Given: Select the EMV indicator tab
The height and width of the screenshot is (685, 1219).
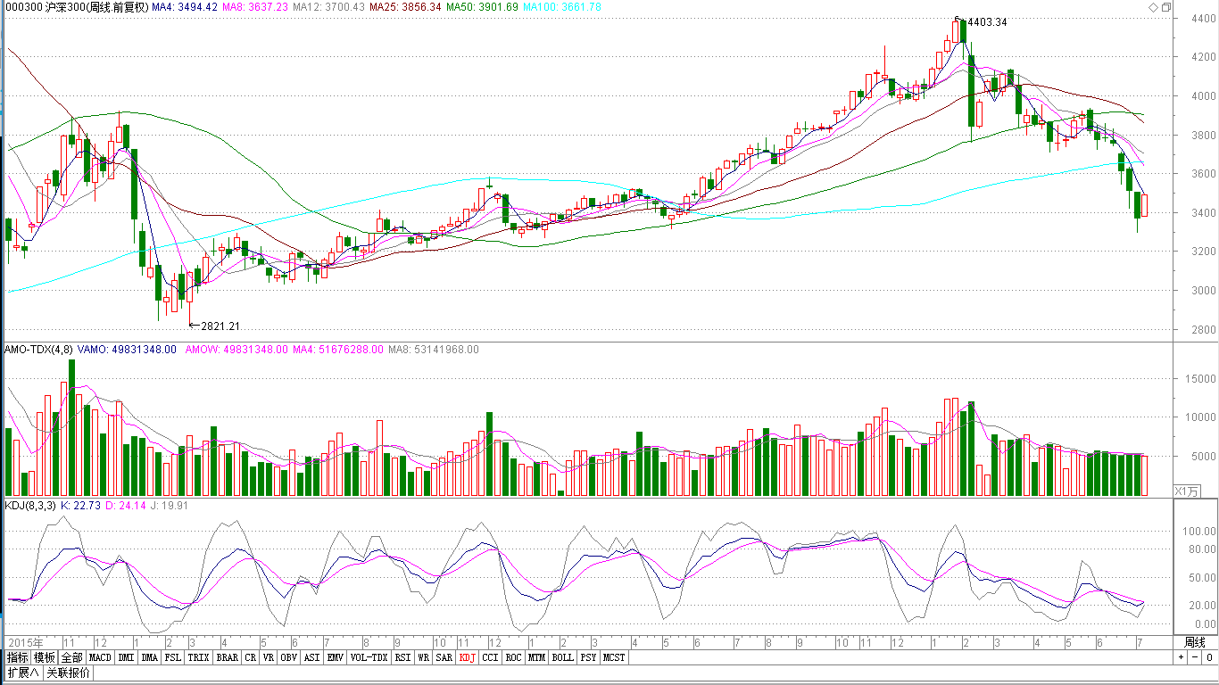Looking at the screenshot, I should (x=335, y=657).
